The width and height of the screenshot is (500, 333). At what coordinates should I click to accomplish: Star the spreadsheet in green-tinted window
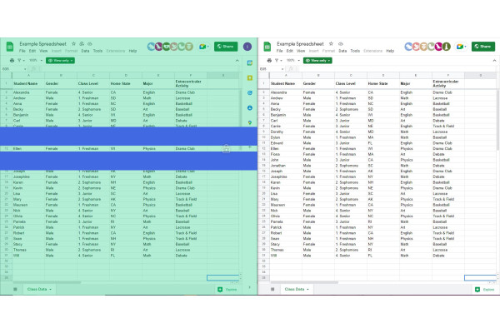tap(73, 43)
